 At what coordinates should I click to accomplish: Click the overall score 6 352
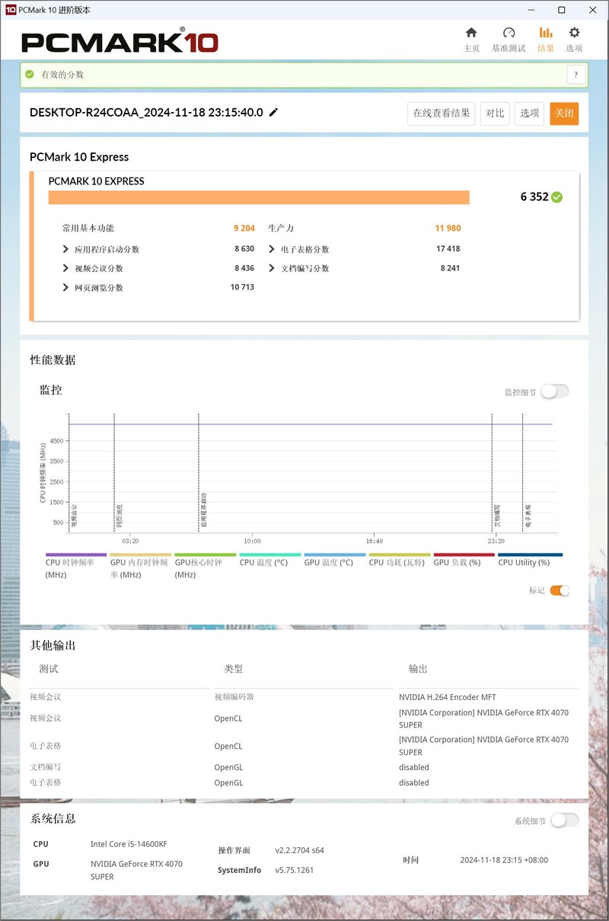coord(534,197)
